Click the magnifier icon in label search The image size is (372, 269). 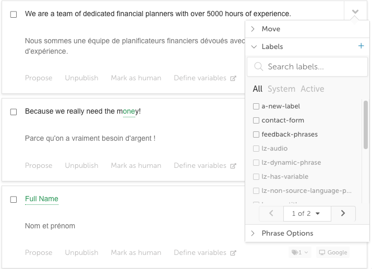point(258,67)
